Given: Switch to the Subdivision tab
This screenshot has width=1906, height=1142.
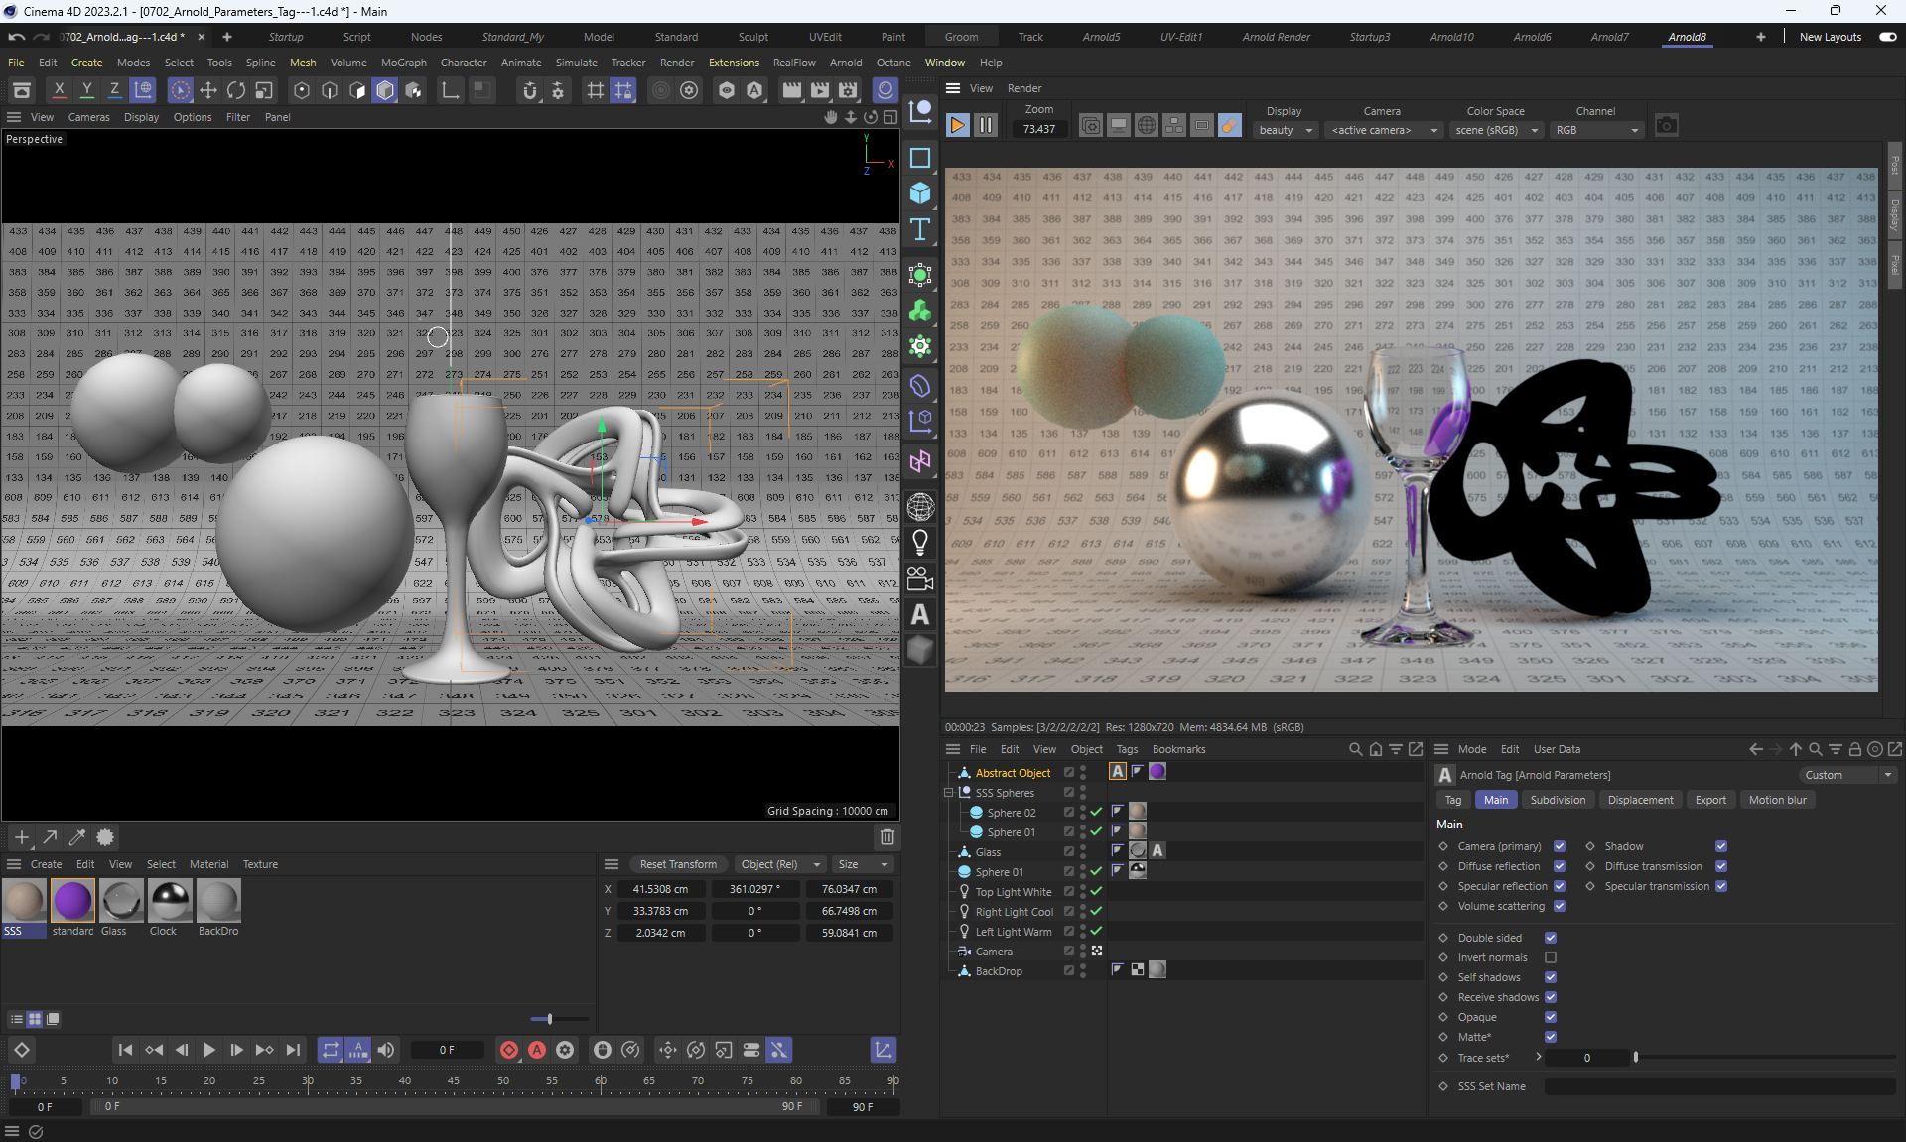Looking at the screenshot, I should (x=1558, y=800).
